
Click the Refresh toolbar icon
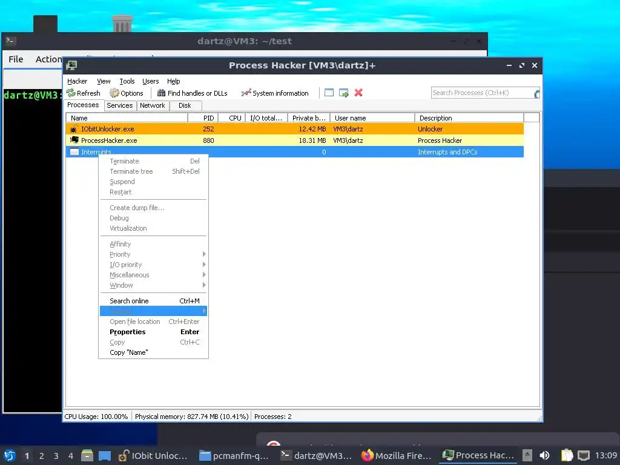71,93
